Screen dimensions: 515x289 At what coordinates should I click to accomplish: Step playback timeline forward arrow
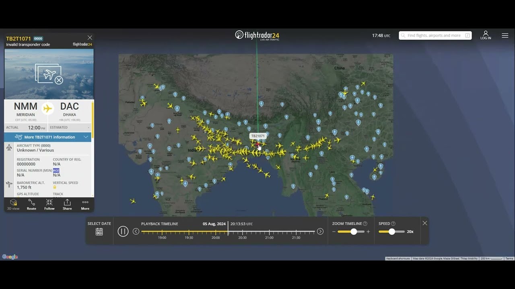point(320,231)
